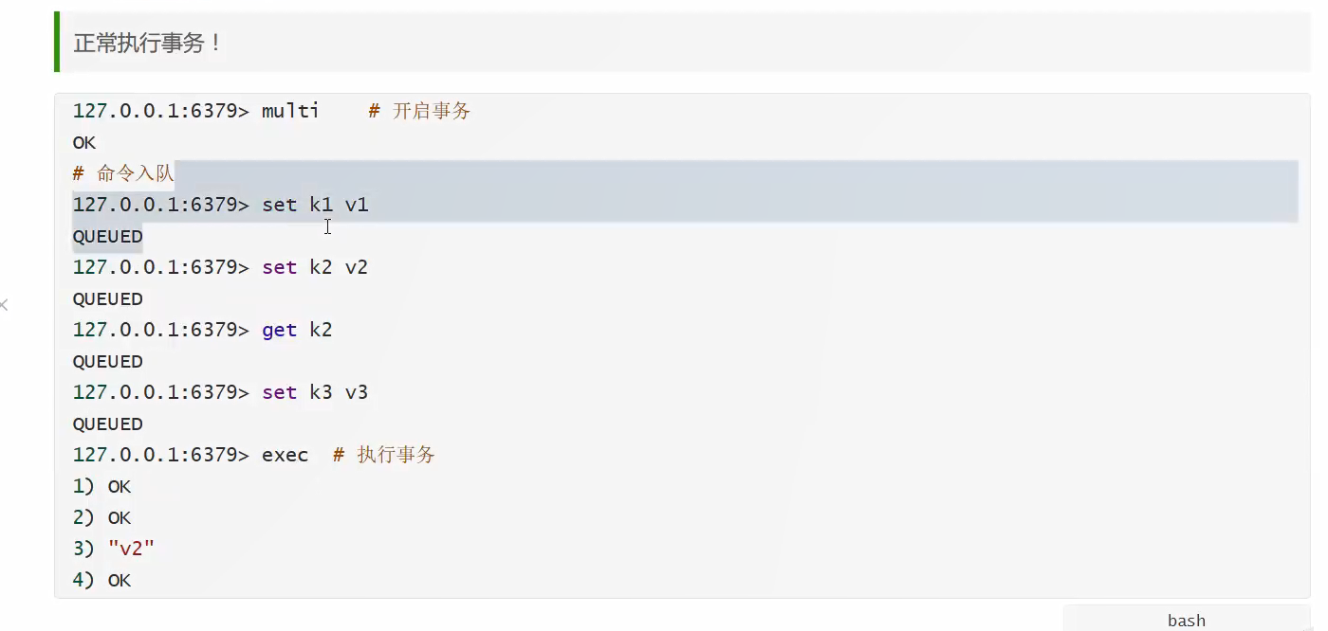Click the 'set k3 v3' command text
Image resolution: width=1328 pixels, height=631 pixels.
pyautogui.click(x=315, y=392)
